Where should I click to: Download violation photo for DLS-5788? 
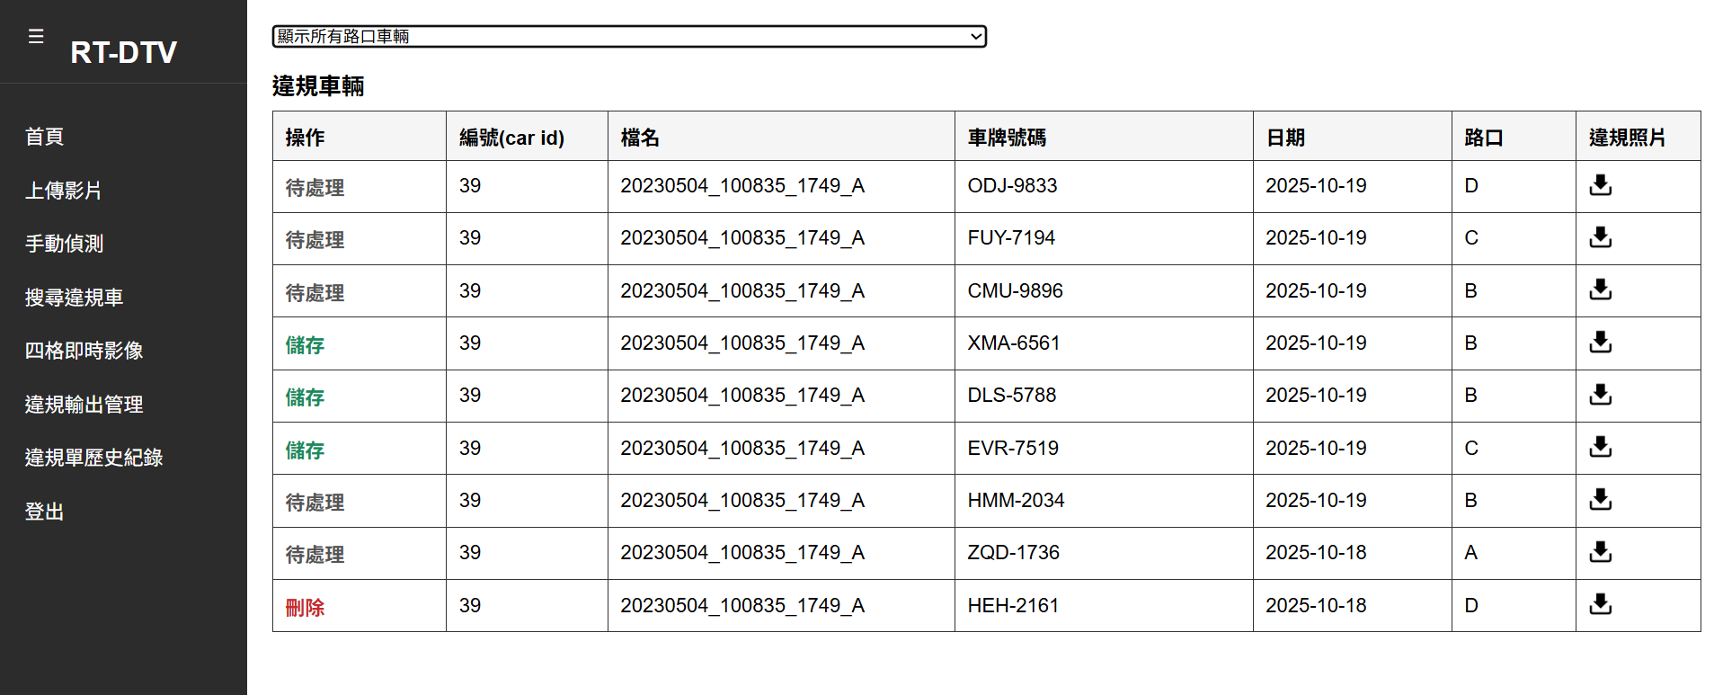pos(1600,395)
